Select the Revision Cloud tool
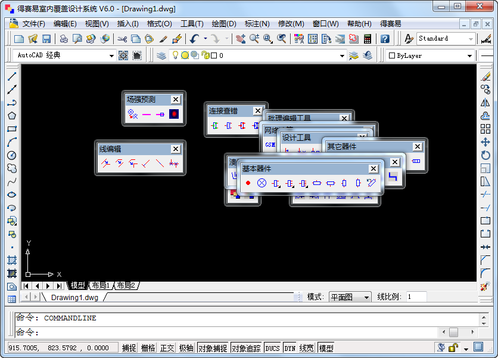The image size is (498, 358). [12, 168]
